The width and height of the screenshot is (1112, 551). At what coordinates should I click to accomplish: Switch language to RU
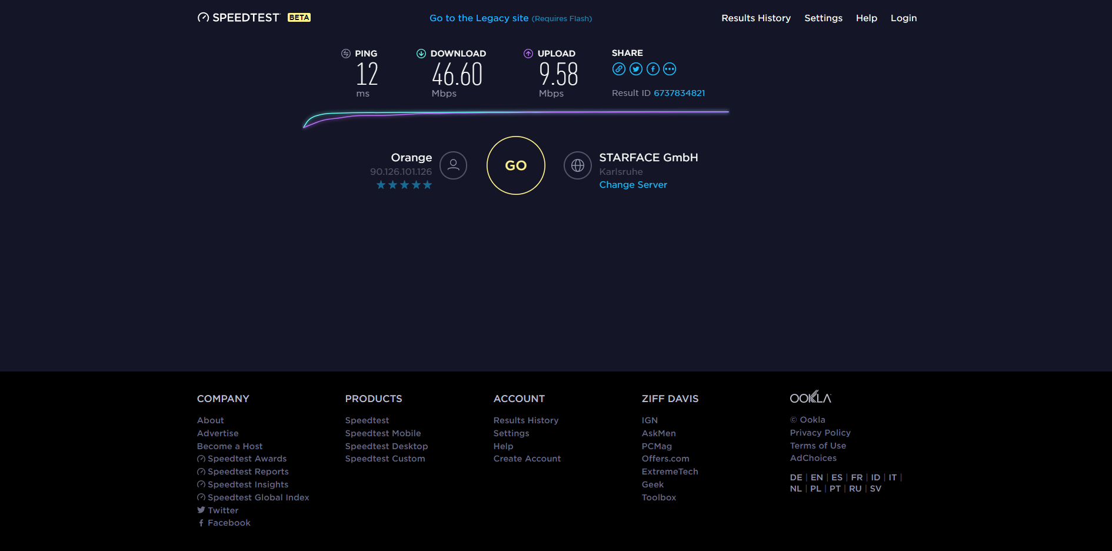click(x=855, y=489)
